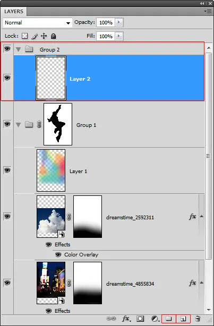Viewport: 214px width, 326px height.
Task: Open the Add layer style fx menu
Action: (x=126, y=319)
